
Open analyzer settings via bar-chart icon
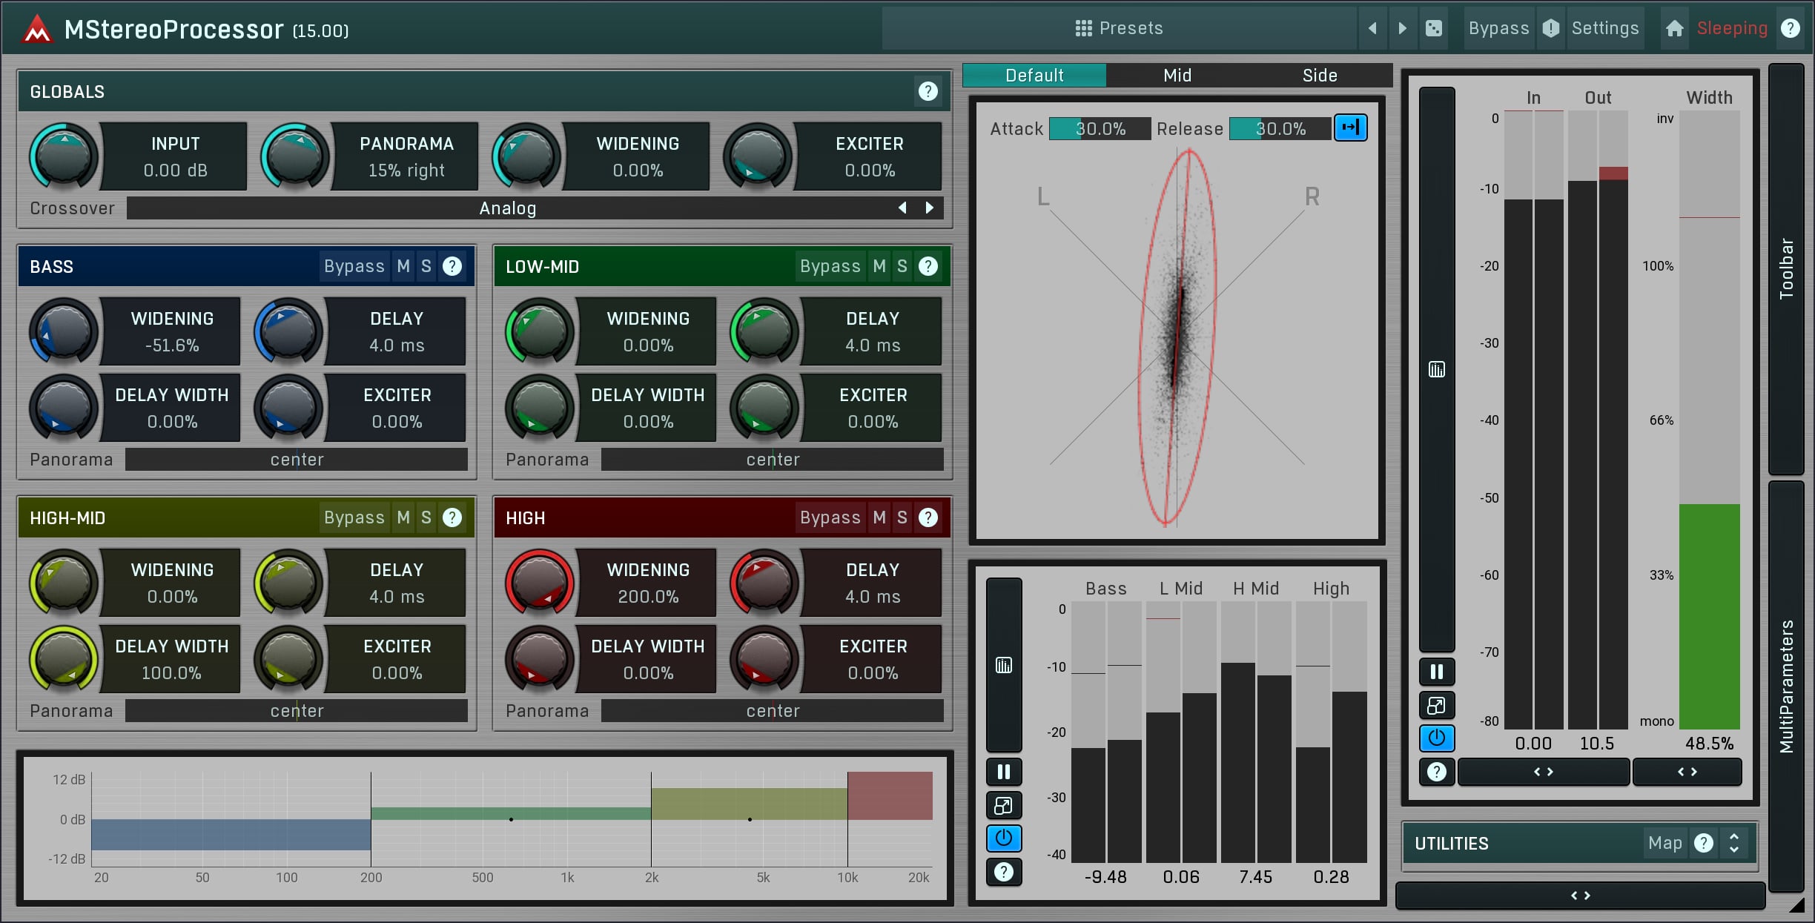[x=1004, y=664]
